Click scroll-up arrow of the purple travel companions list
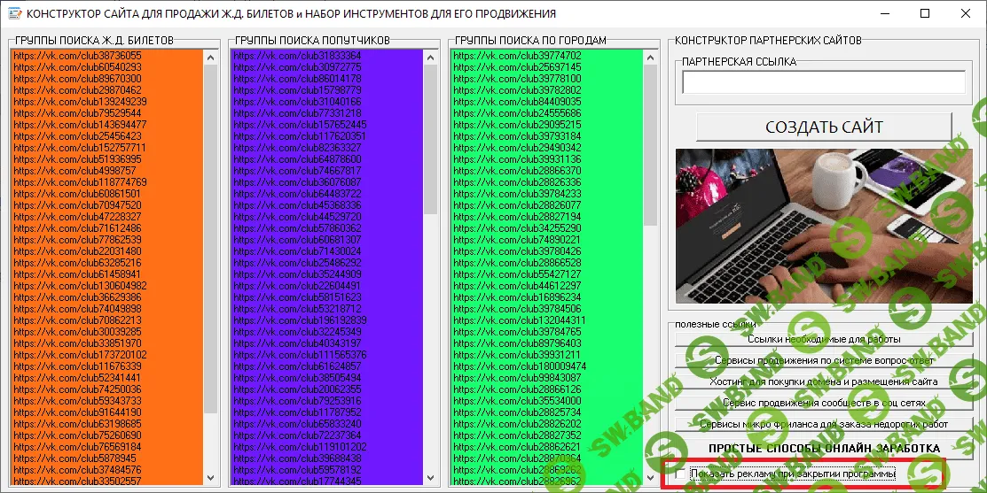Viewport: 987px width, 493px height. tap(430, 57)
